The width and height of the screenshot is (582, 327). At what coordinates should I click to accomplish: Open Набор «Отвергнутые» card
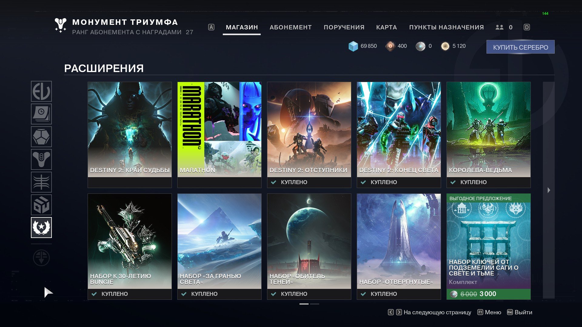pos(399,246)
